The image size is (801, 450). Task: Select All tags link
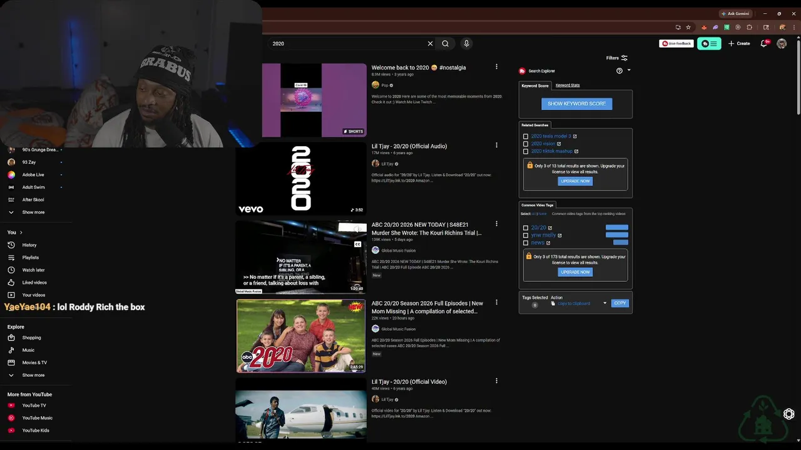click(534, 214)
